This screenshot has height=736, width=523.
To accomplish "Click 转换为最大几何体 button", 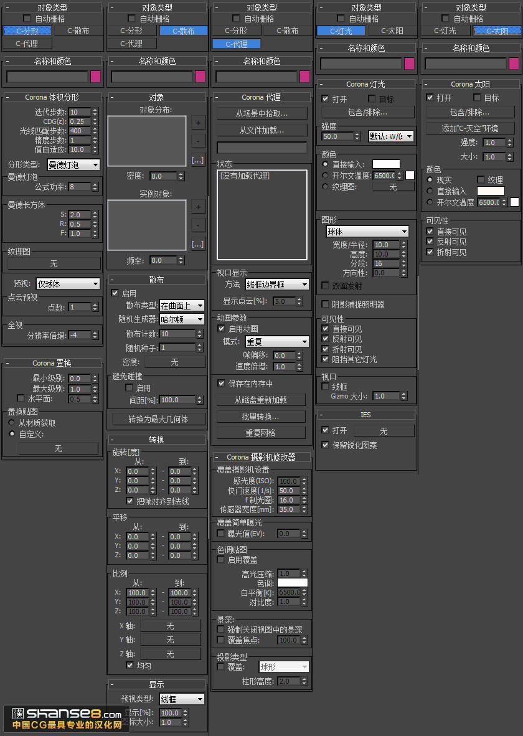I will click(158, 419).
